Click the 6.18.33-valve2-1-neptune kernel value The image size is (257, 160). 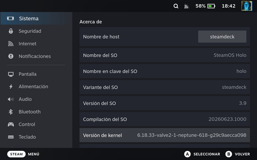pos(192,135)
